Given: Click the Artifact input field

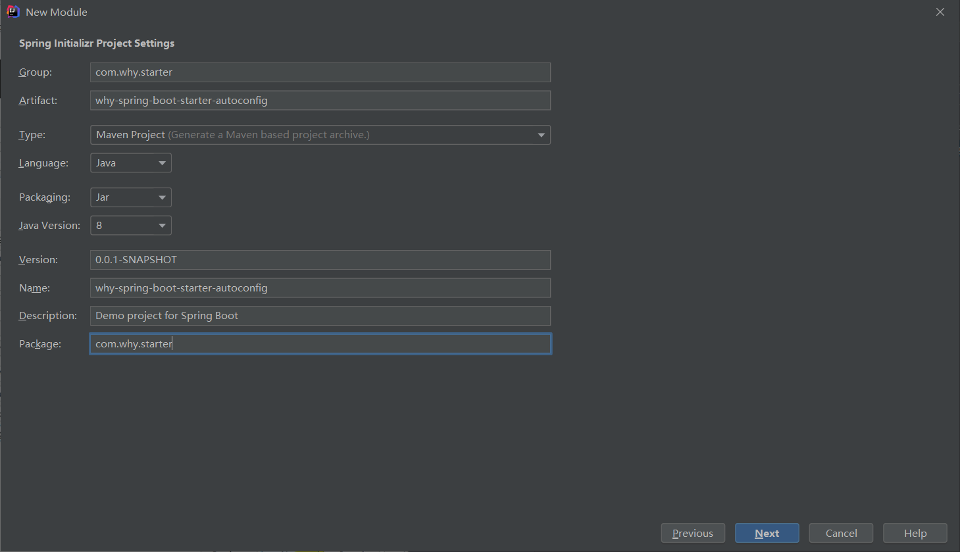Looking at the screenshot, I should pyautogui.click(x=320, y=101).
